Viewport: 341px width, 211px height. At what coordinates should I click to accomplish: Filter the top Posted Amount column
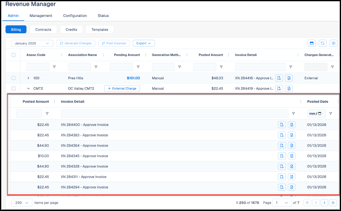point(221,67)
